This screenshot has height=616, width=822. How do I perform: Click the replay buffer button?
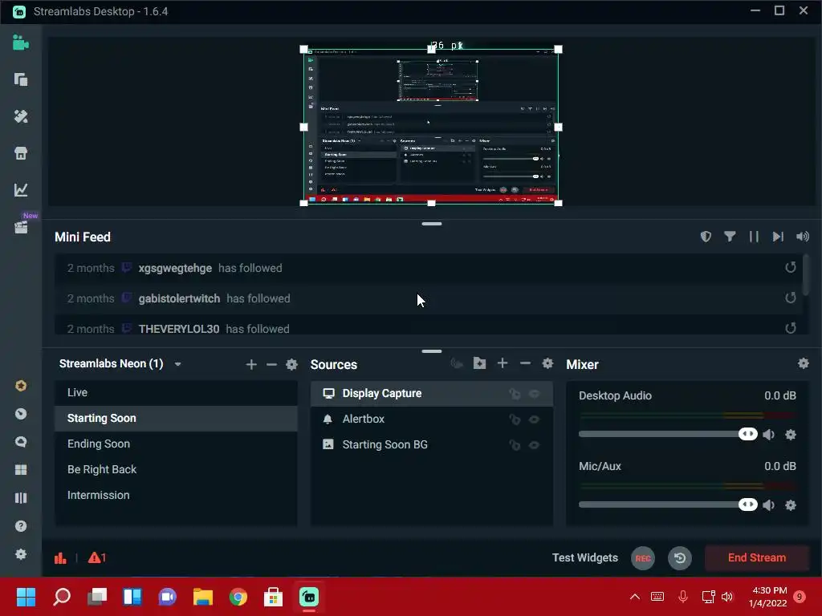[679, 558]
